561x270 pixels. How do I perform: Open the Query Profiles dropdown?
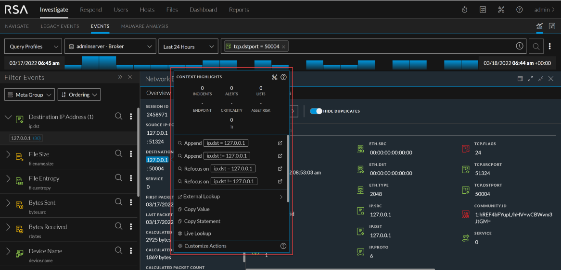[x=33, y=47]
